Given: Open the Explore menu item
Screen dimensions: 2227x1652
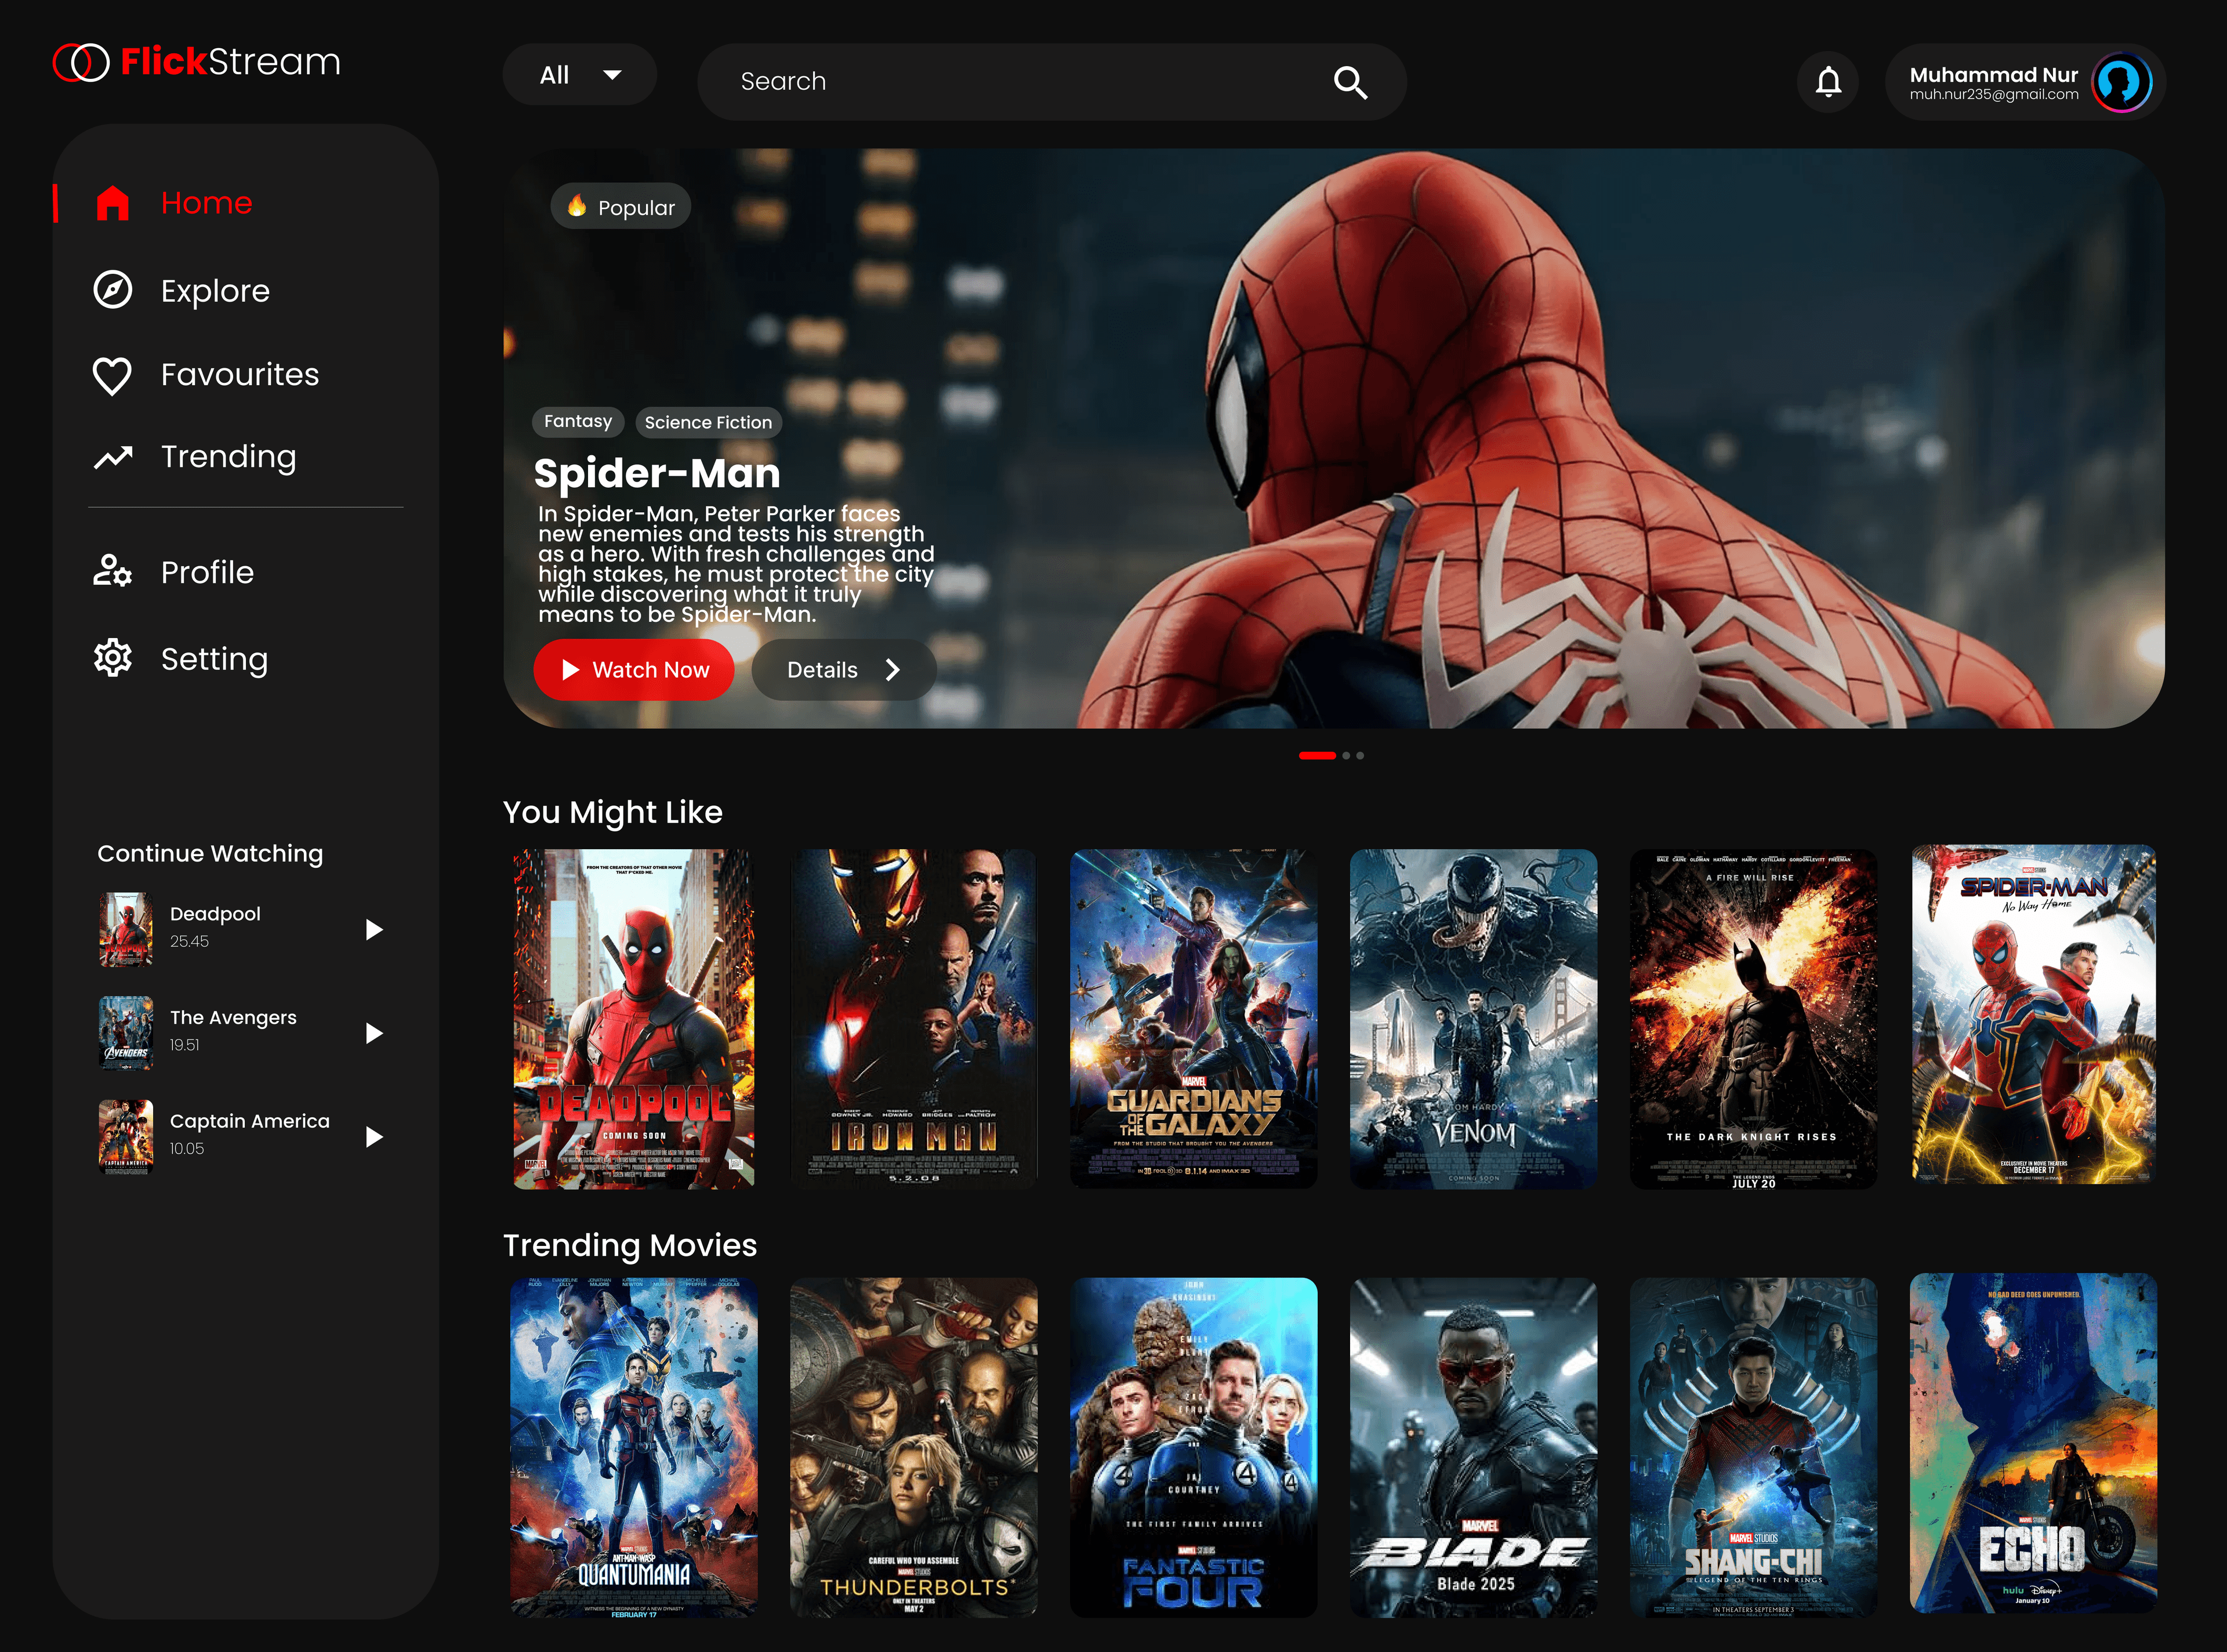Looking at the screenshot, I should click(215, 291).
